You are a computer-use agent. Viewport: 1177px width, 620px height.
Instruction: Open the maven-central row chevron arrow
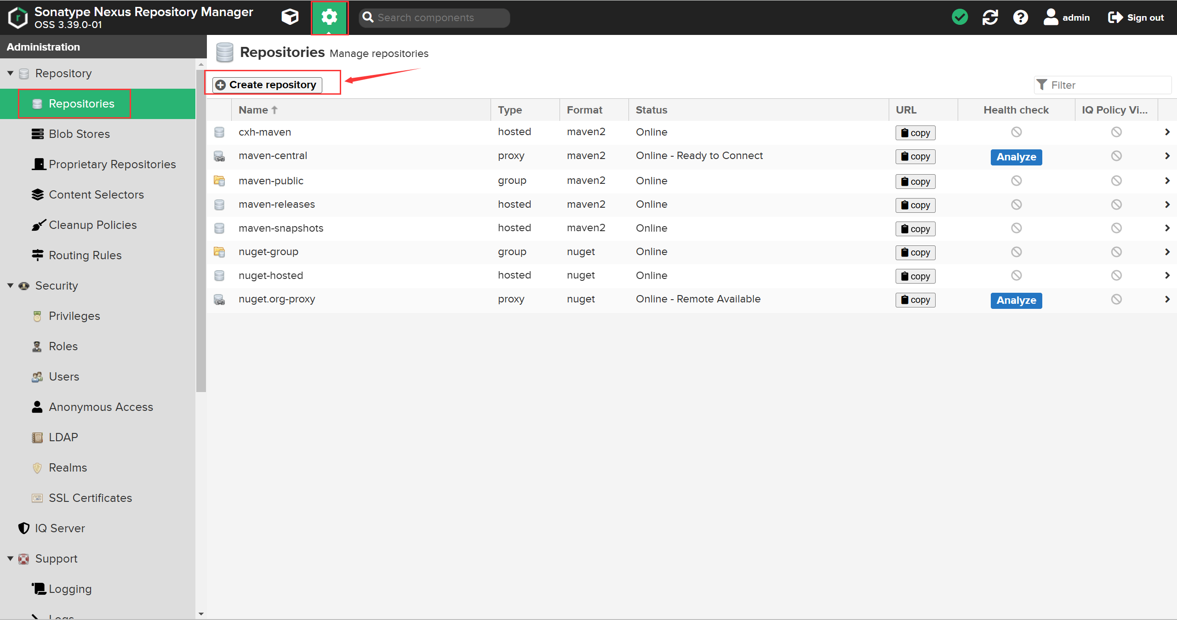pyautogui.click(x=1167, y=156)
